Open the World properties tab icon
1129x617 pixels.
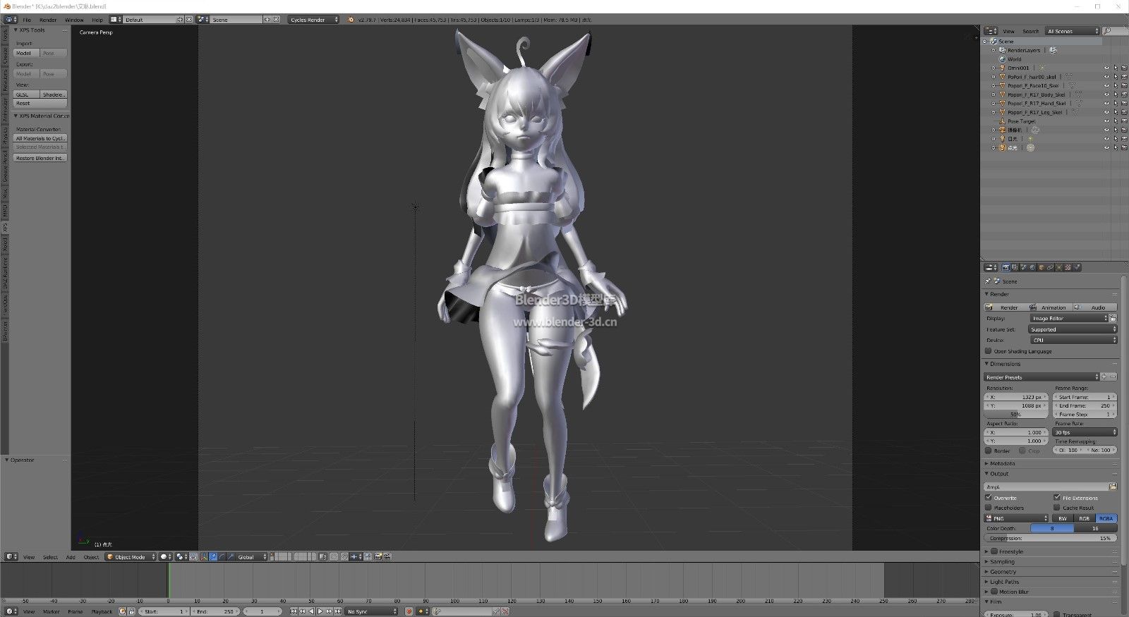[1032, 267]
